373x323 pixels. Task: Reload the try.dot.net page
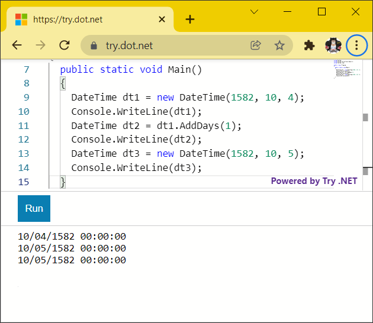(x=64, y=45)
